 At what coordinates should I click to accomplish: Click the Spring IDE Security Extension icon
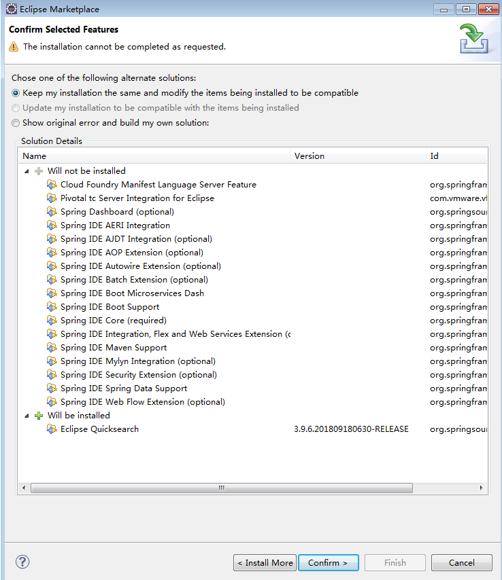[x=52, y=375]
